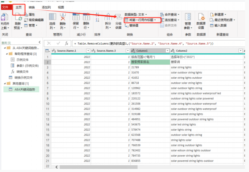Open the Source.Name.1 column filter dropdown
Viewport: 249px width, 172px height.
pos(88,51)
